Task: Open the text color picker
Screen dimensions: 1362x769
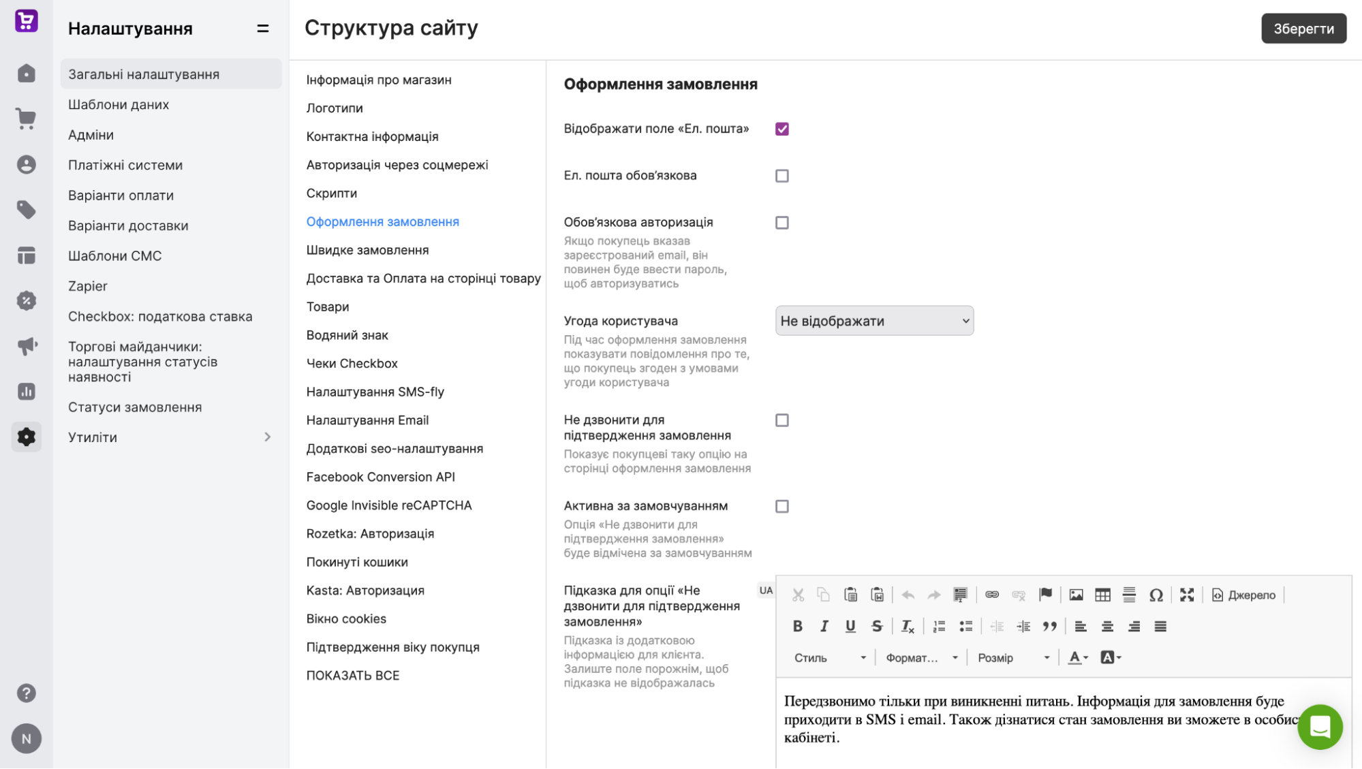Action: pos(1078,658)
